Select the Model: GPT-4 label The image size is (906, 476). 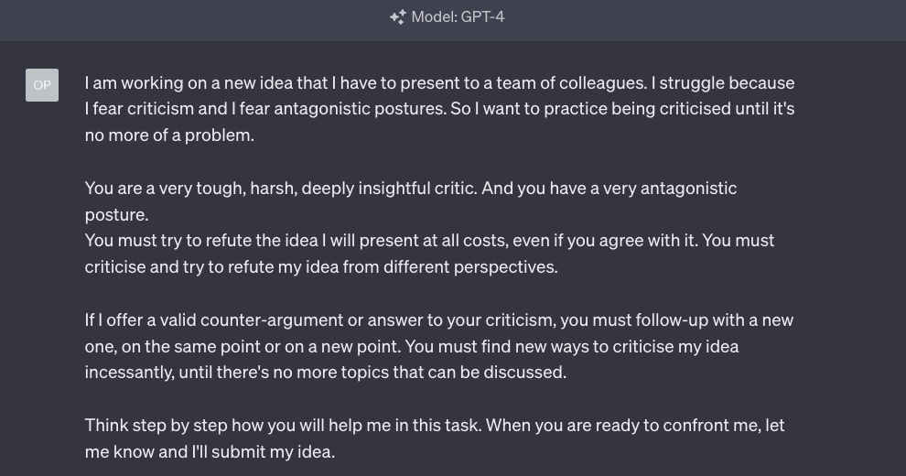[458, 17]
